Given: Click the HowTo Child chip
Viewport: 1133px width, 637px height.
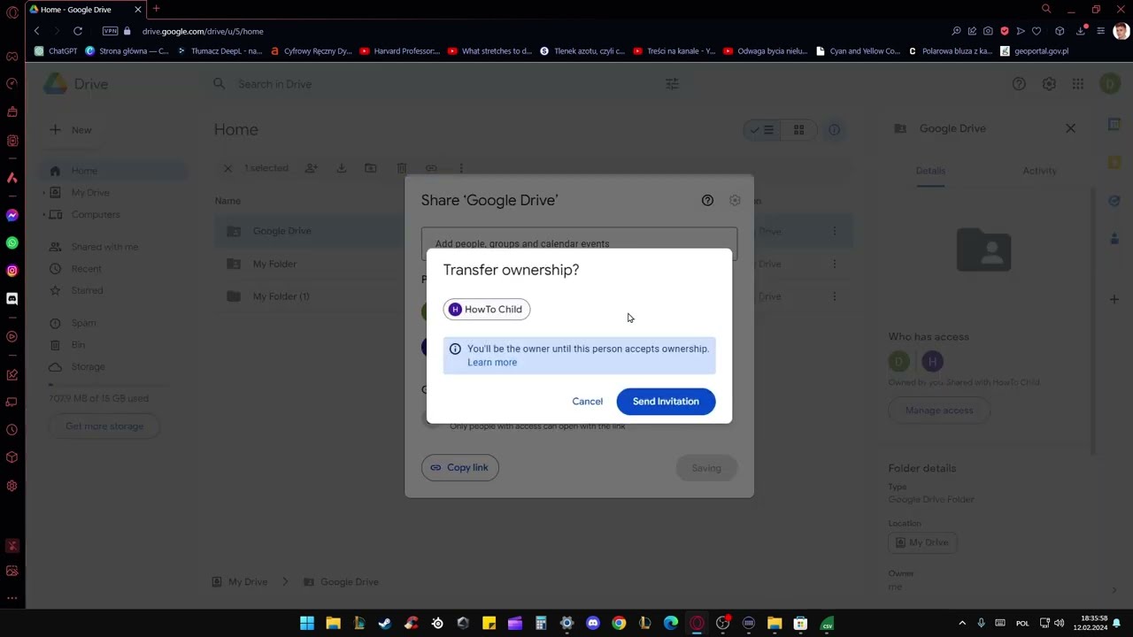Looking at the screenshot, I should coord(487,309).
